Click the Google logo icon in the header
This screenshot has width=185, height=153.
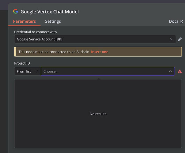pos(16,11)
